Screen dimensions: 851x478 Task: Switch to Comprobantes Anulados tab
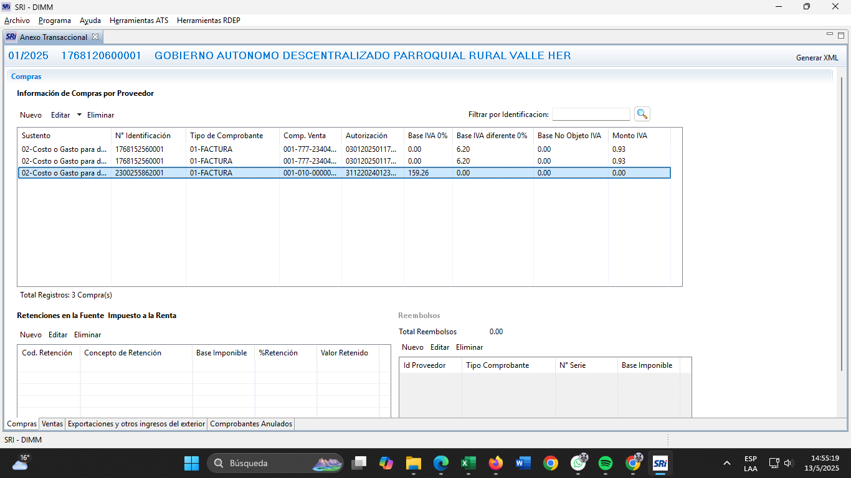click(250, 424)
